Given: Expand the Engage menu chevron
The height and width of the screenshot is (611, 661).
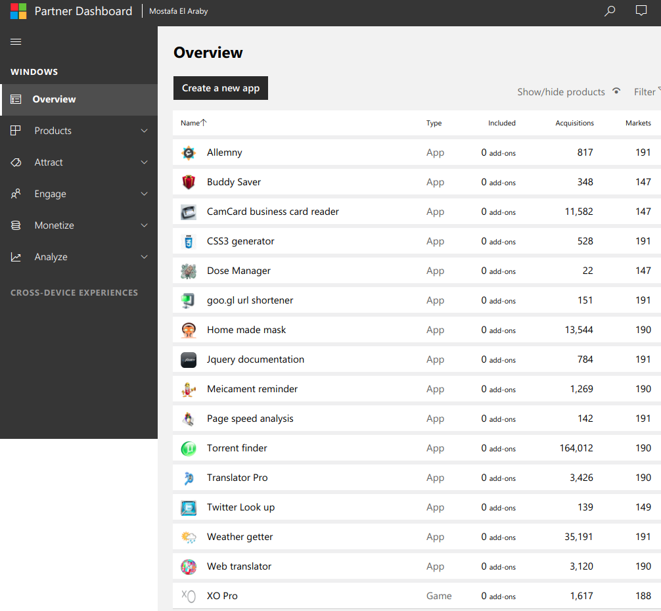Looking at the screenshot, I should coord(144,194).
